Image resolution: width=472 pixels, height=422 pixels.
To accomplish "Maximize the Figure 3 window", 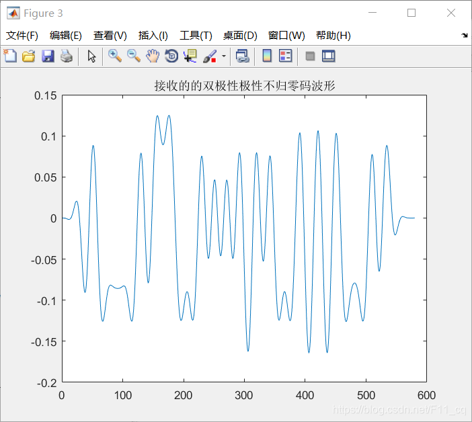I will pos(411,13).
